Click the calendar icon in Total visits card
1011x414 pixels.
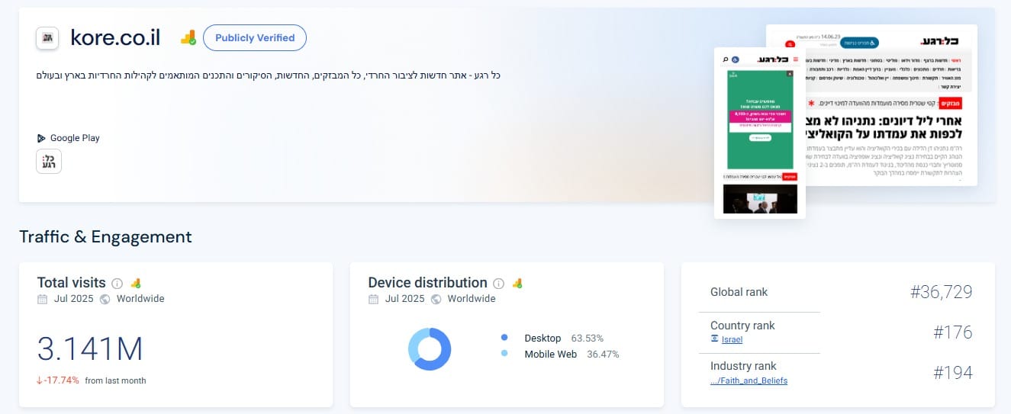(43, 299)
